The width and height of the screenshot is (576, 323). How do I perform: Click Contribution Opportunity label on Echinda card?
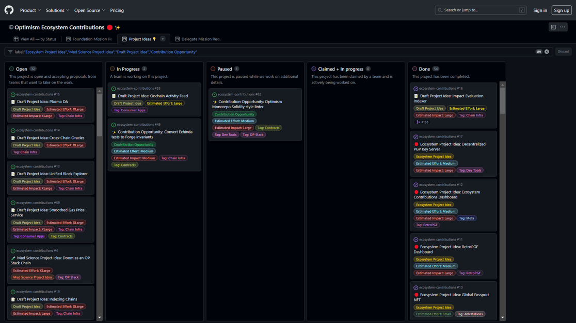click(134, 145)
